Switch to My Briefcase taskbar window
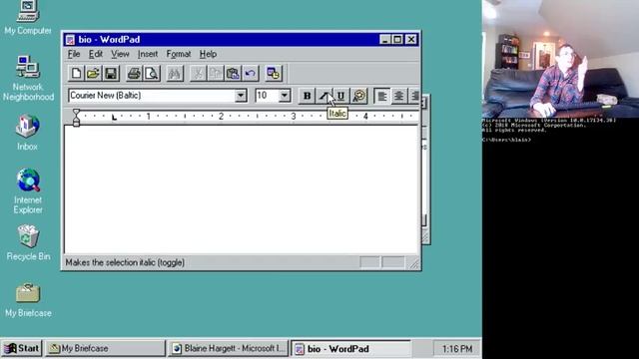This screenshot has height=359, width=639. (x=105, y=348)
